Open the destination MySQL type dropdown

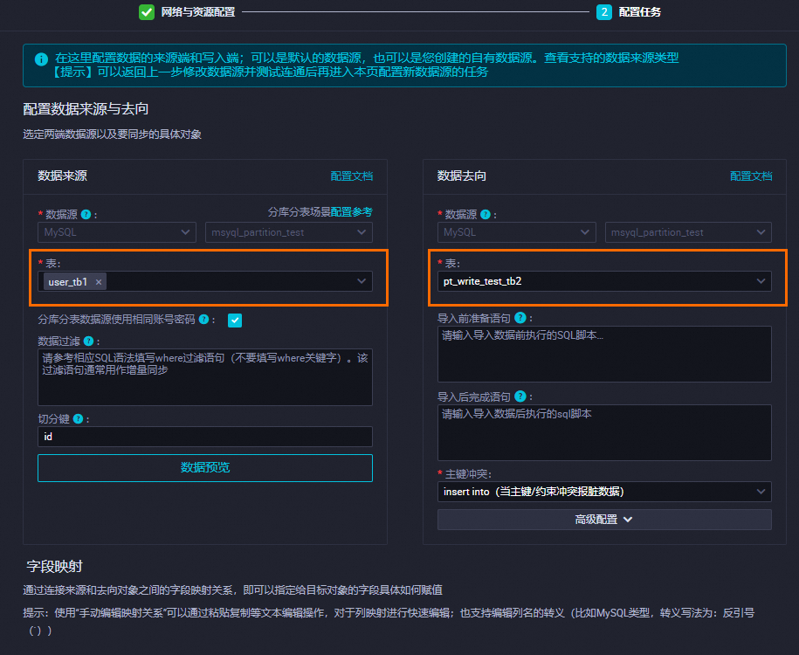[x=516, y=232]
